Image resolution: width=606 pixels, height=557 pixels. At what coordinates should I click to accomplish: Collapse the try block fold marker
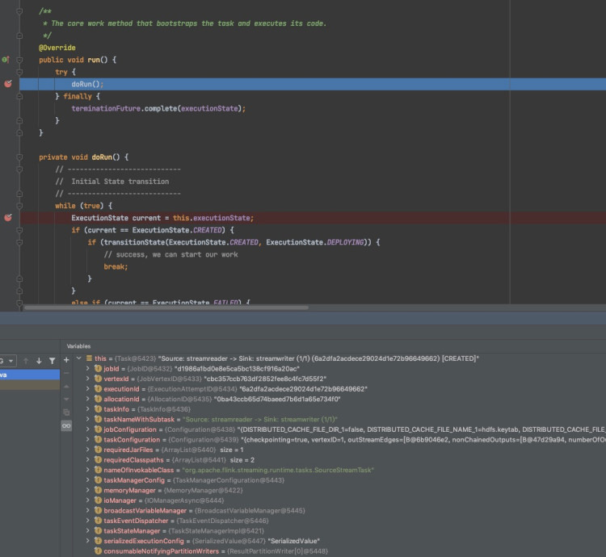[x=19, y=72]
